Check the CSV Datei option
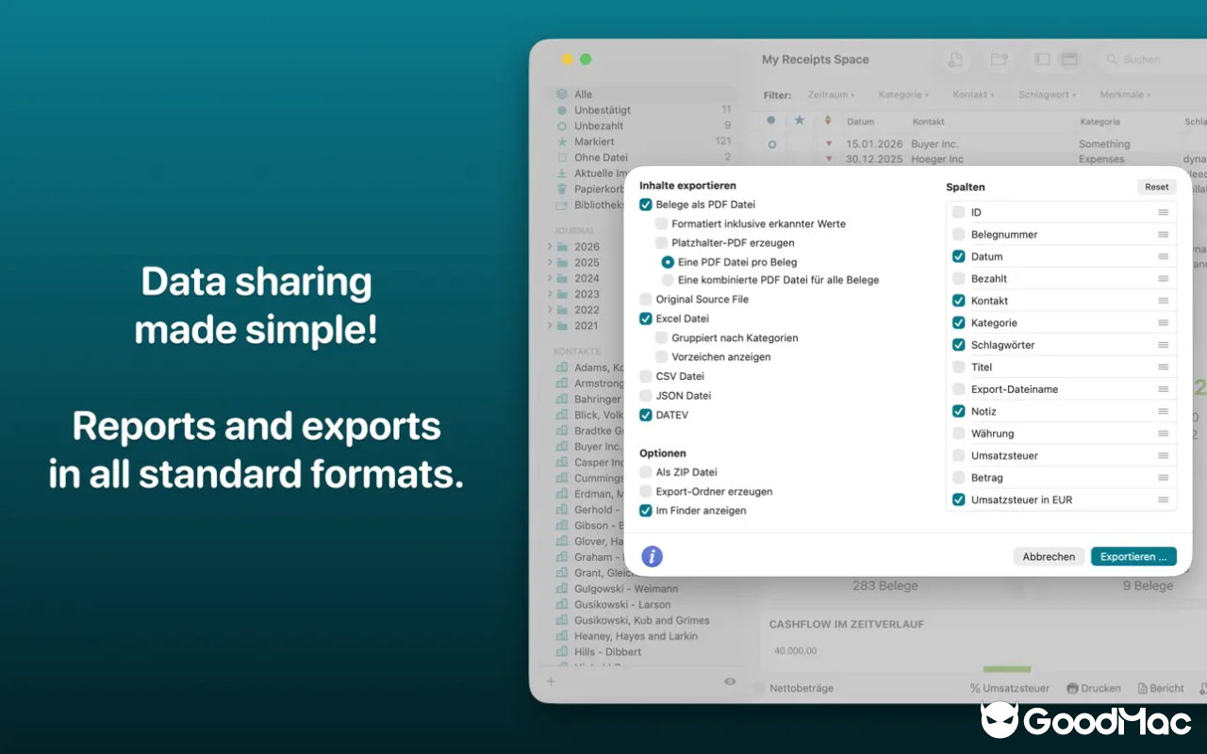Image resolution: width=1207 pixels, height=754 pixels. click(x=646, y=376)
